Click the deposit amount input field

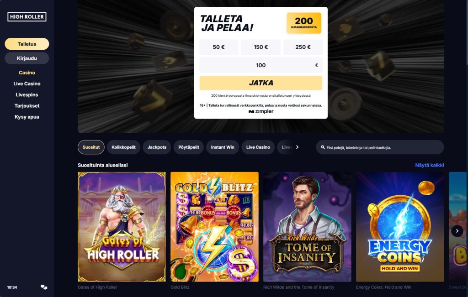tap(261, 65)
